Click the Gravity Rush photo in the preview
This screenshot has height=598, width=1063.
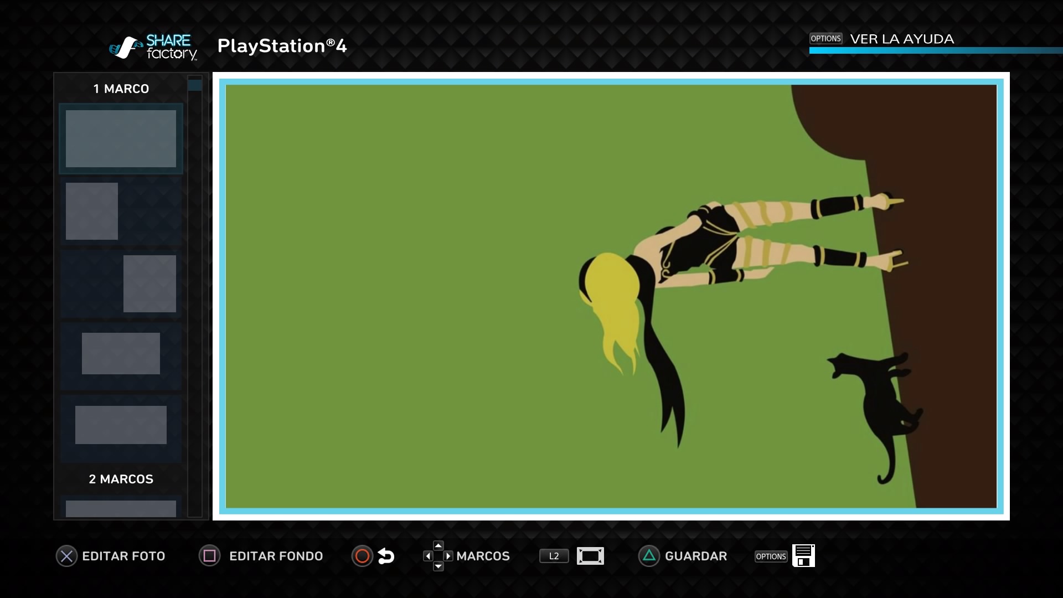click(611, 296)
